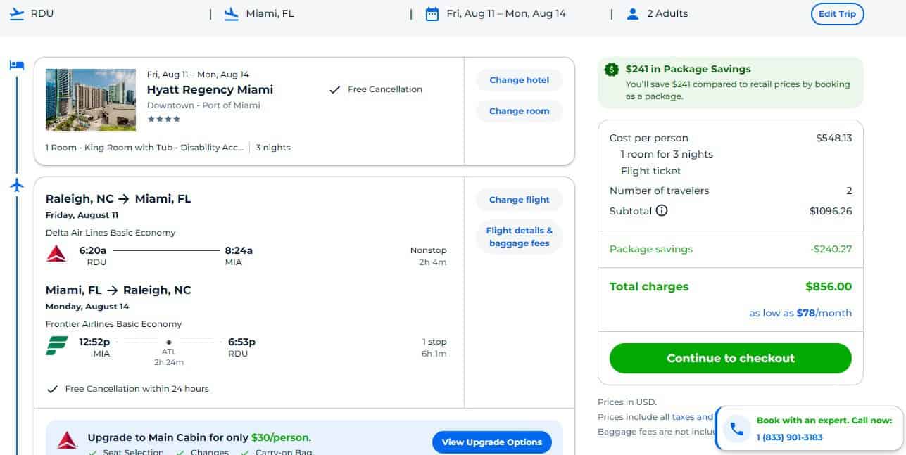Screen dimensions: 906x455
Task: Click the Hyatt Regency Miami hotel name
Action: (x=210, y=89)
